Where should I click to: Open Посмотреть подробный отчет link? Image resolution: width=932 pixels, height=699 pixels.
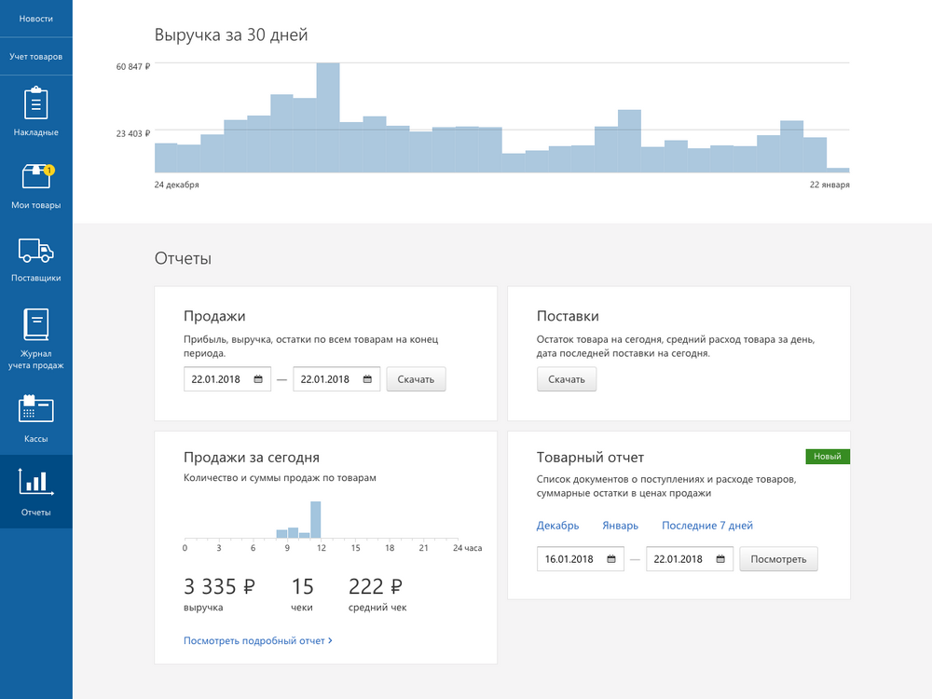point(258,641)
